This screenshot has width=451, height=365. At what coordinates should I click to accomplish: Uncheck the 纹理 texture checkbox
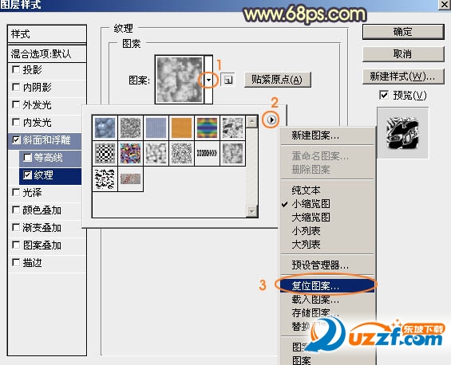tap(27, 175)
